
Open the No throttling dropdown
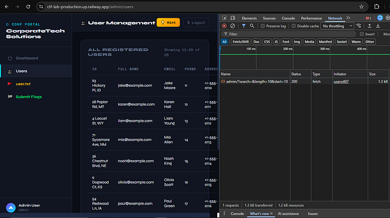click(337, 26)
